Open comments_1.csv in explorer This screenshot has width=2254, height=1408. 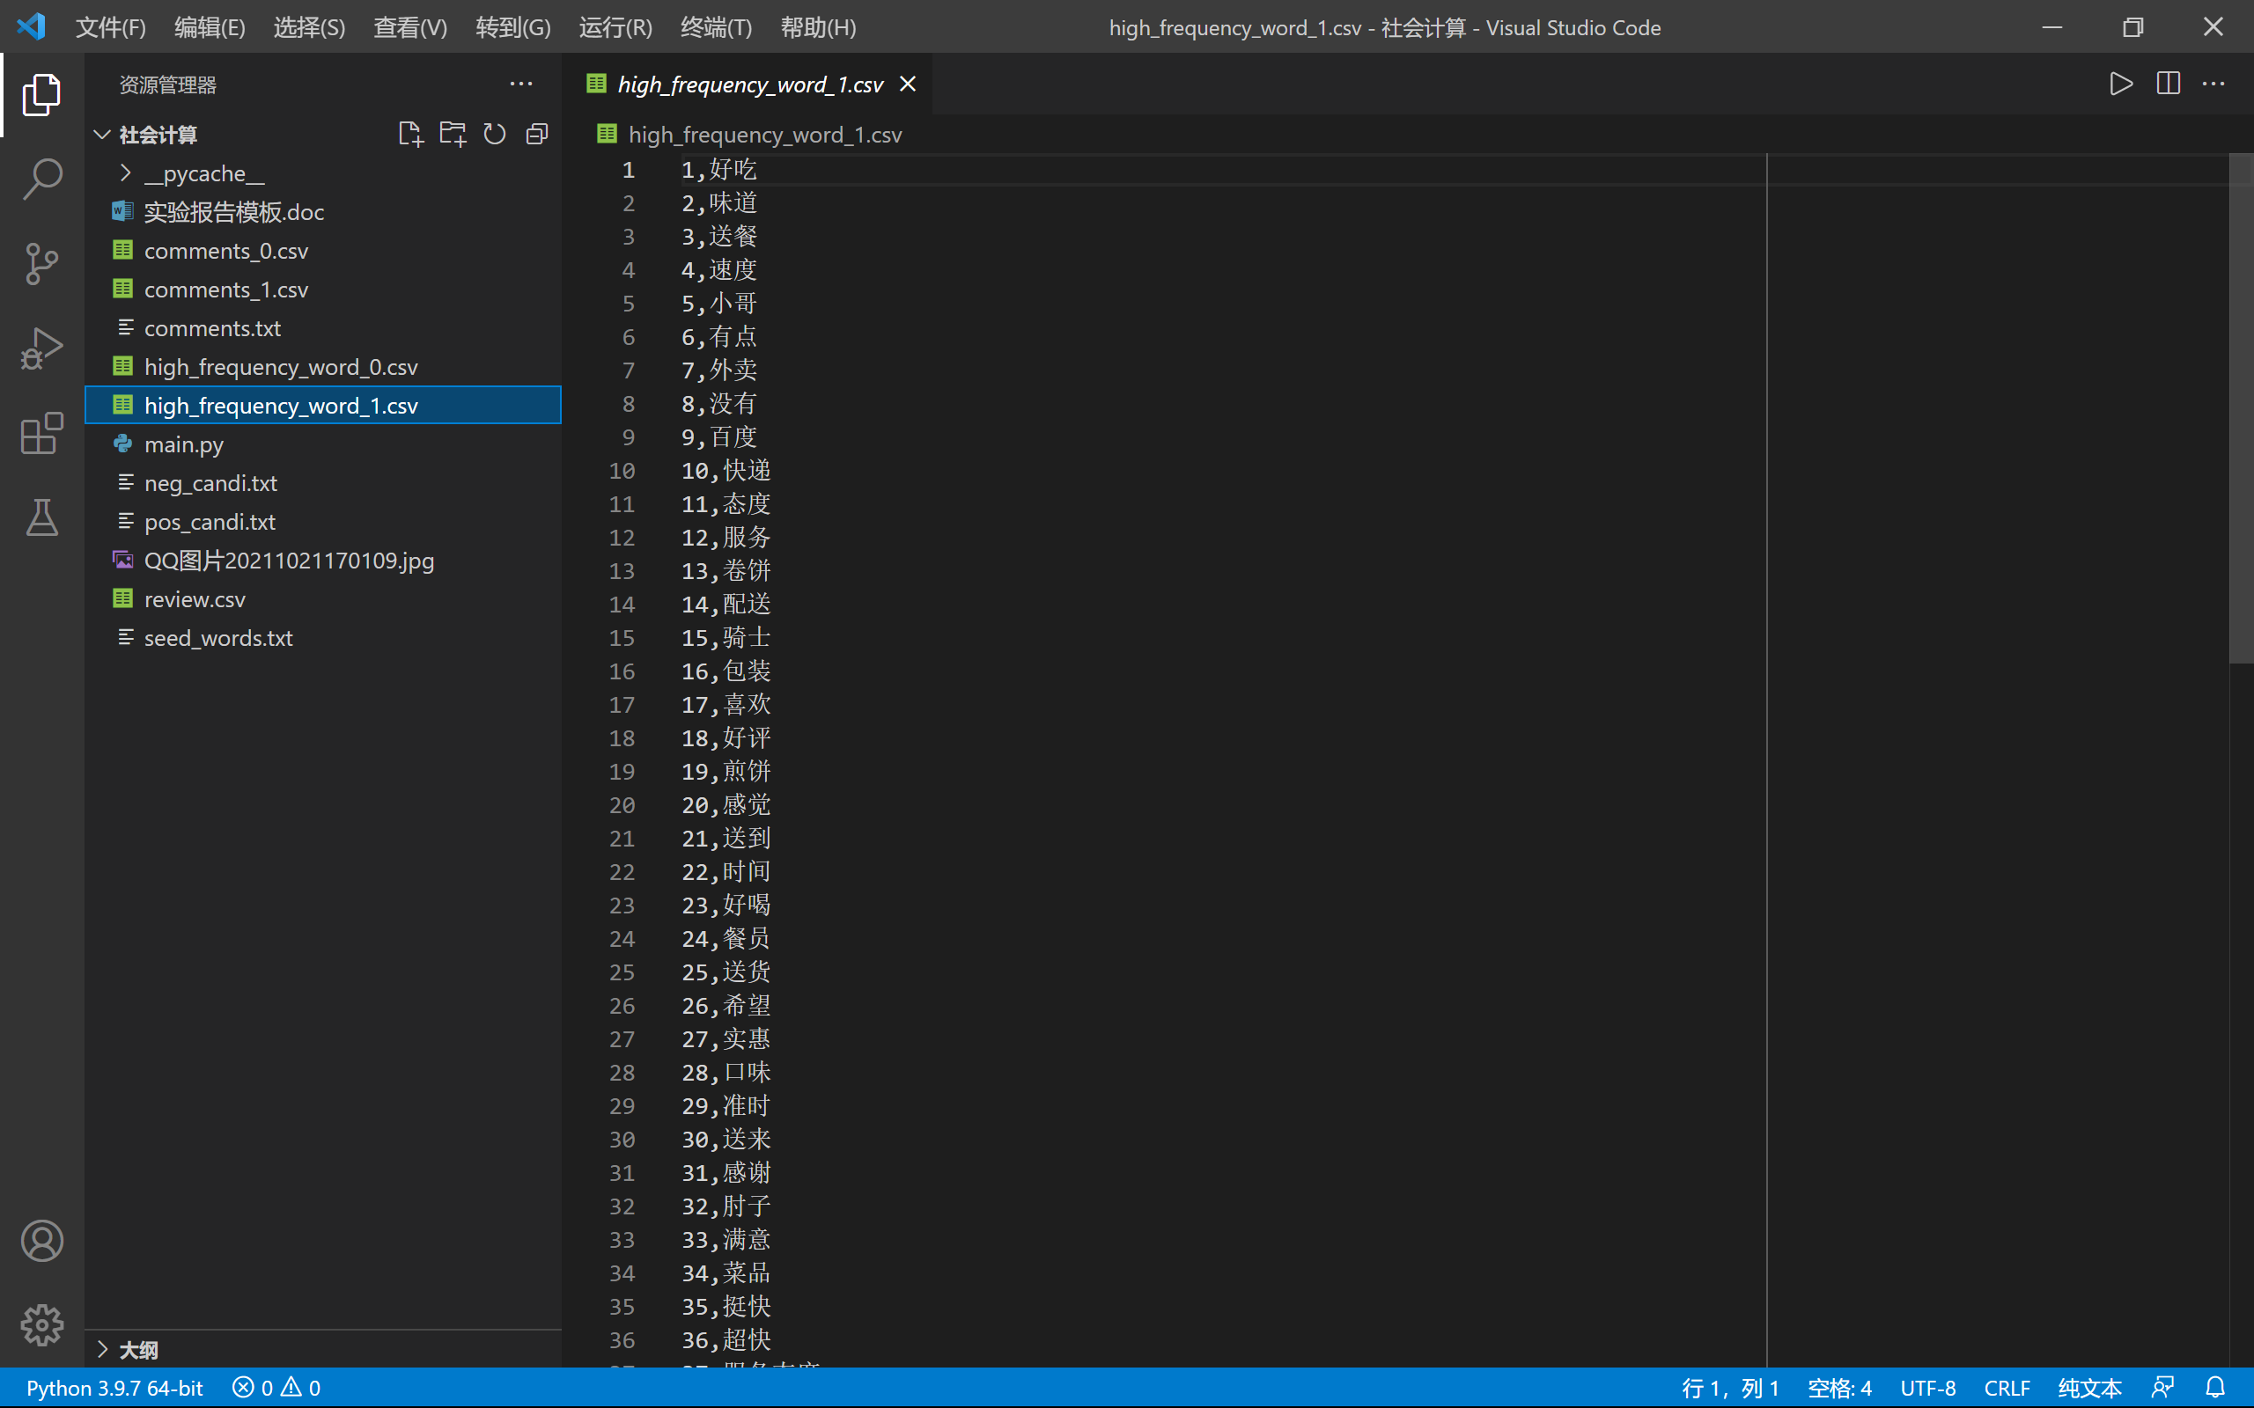click(323, 290)
